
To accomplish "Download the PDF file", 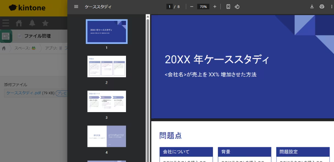I will [312, 7].
